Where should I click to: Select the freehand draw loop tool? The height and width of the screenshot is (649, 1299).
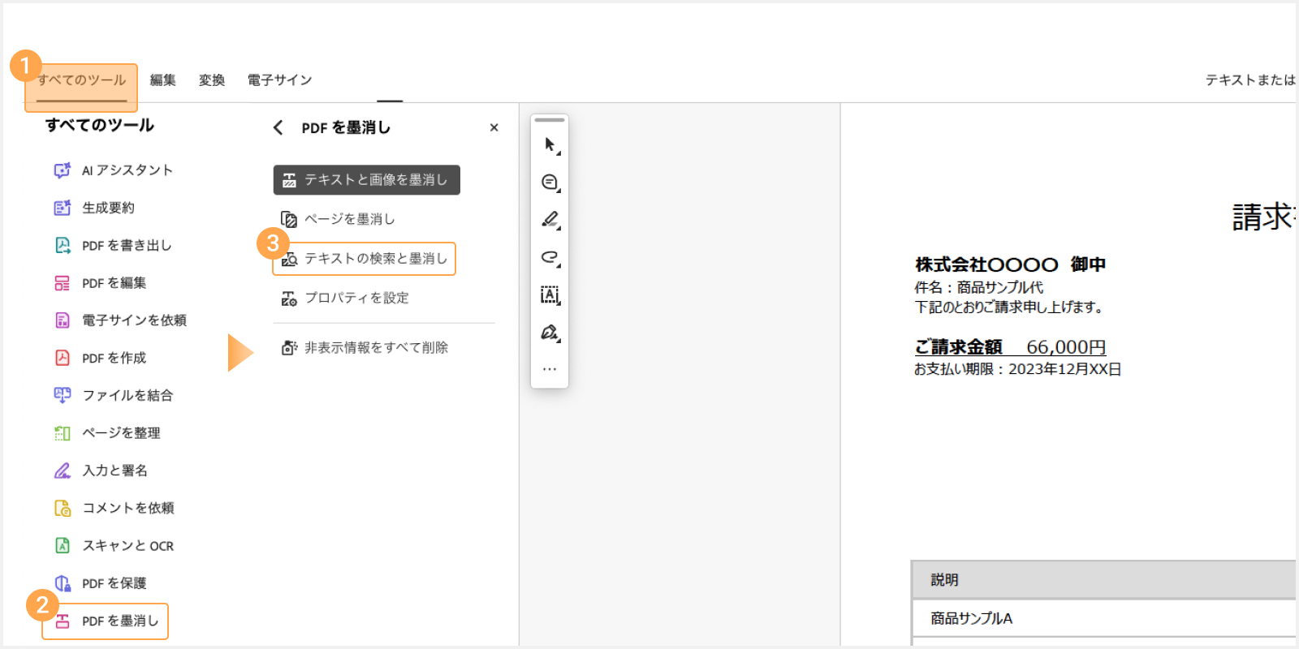point(550,258)
